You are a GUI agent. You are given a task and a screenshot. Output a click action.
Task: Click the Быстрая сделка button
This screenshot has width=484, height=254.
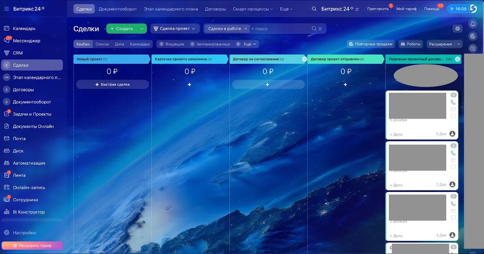pyautogui.click(x=112, y=84)
